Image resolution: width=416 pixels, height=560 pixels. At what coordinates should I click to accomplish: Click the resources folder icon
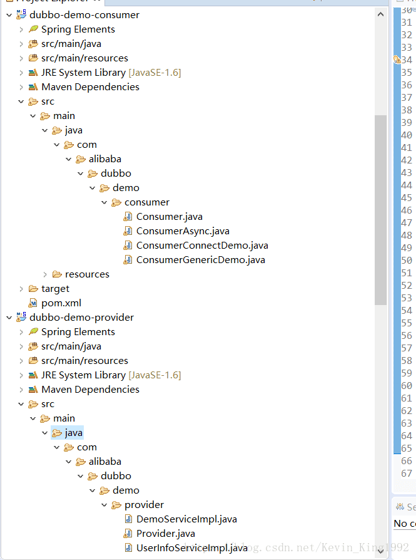click(x=57, y=274)
